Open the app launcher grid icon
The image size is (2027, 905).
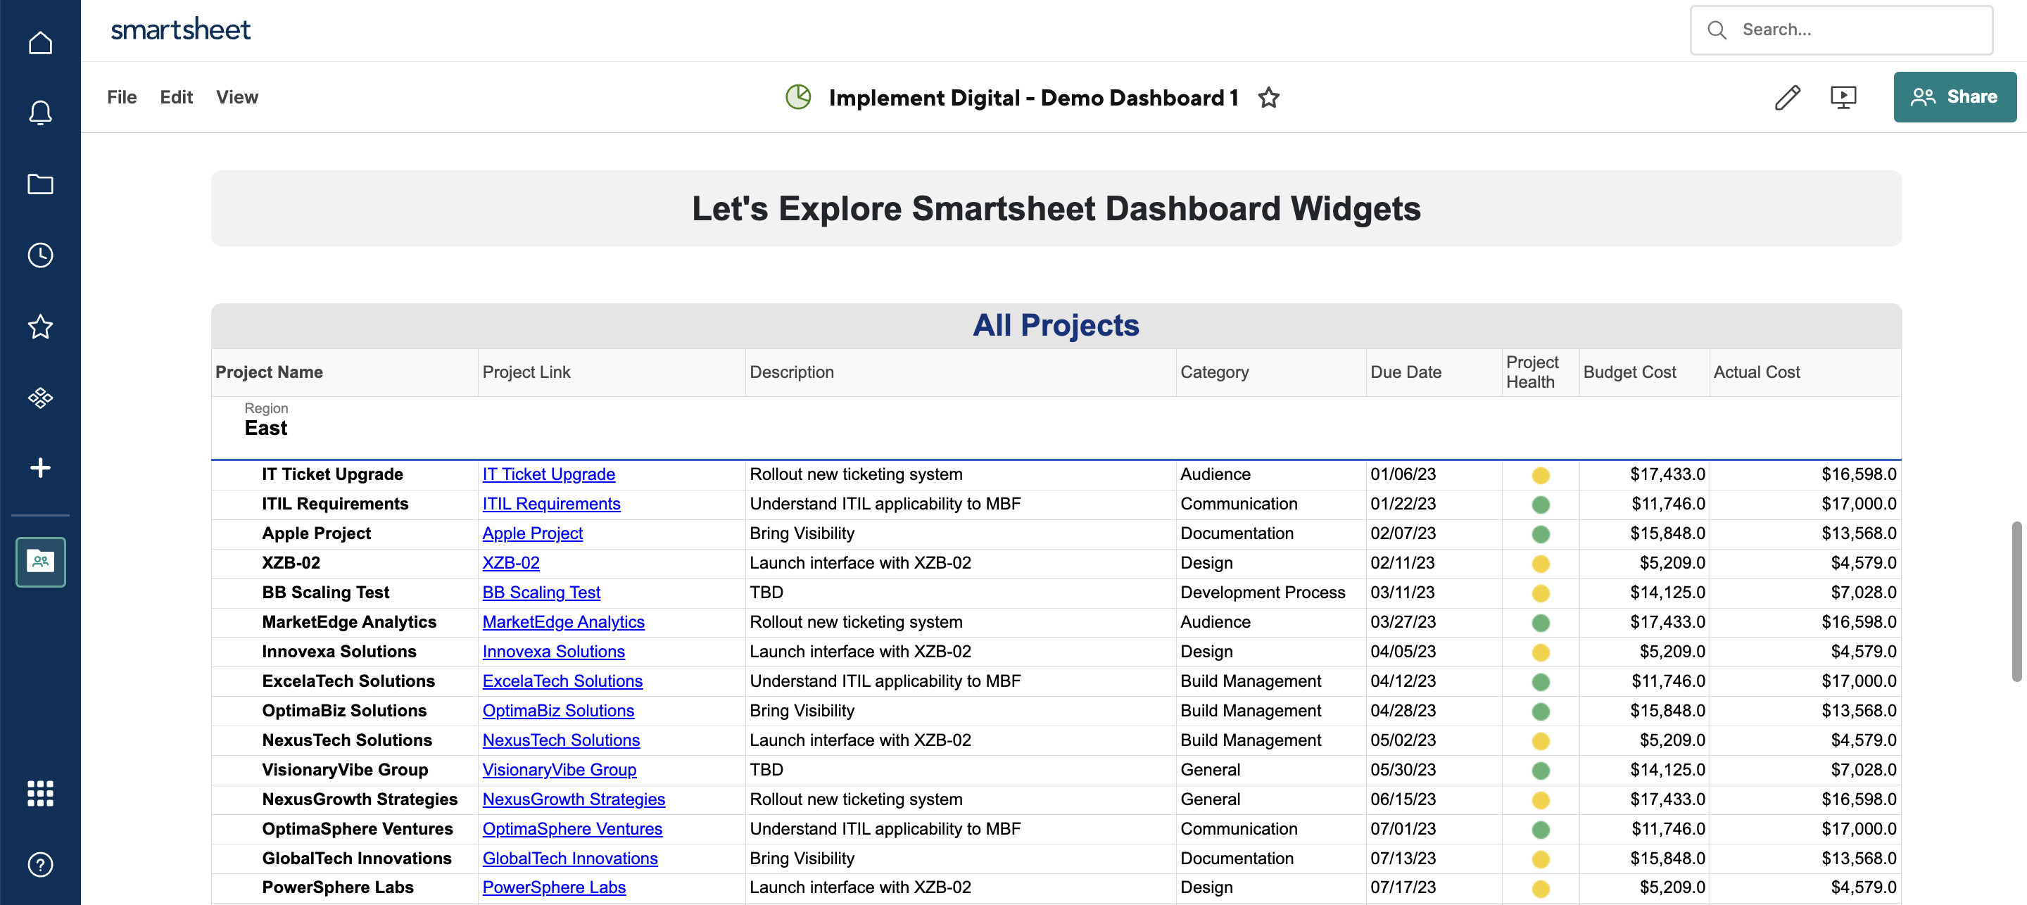coord(40,793)
